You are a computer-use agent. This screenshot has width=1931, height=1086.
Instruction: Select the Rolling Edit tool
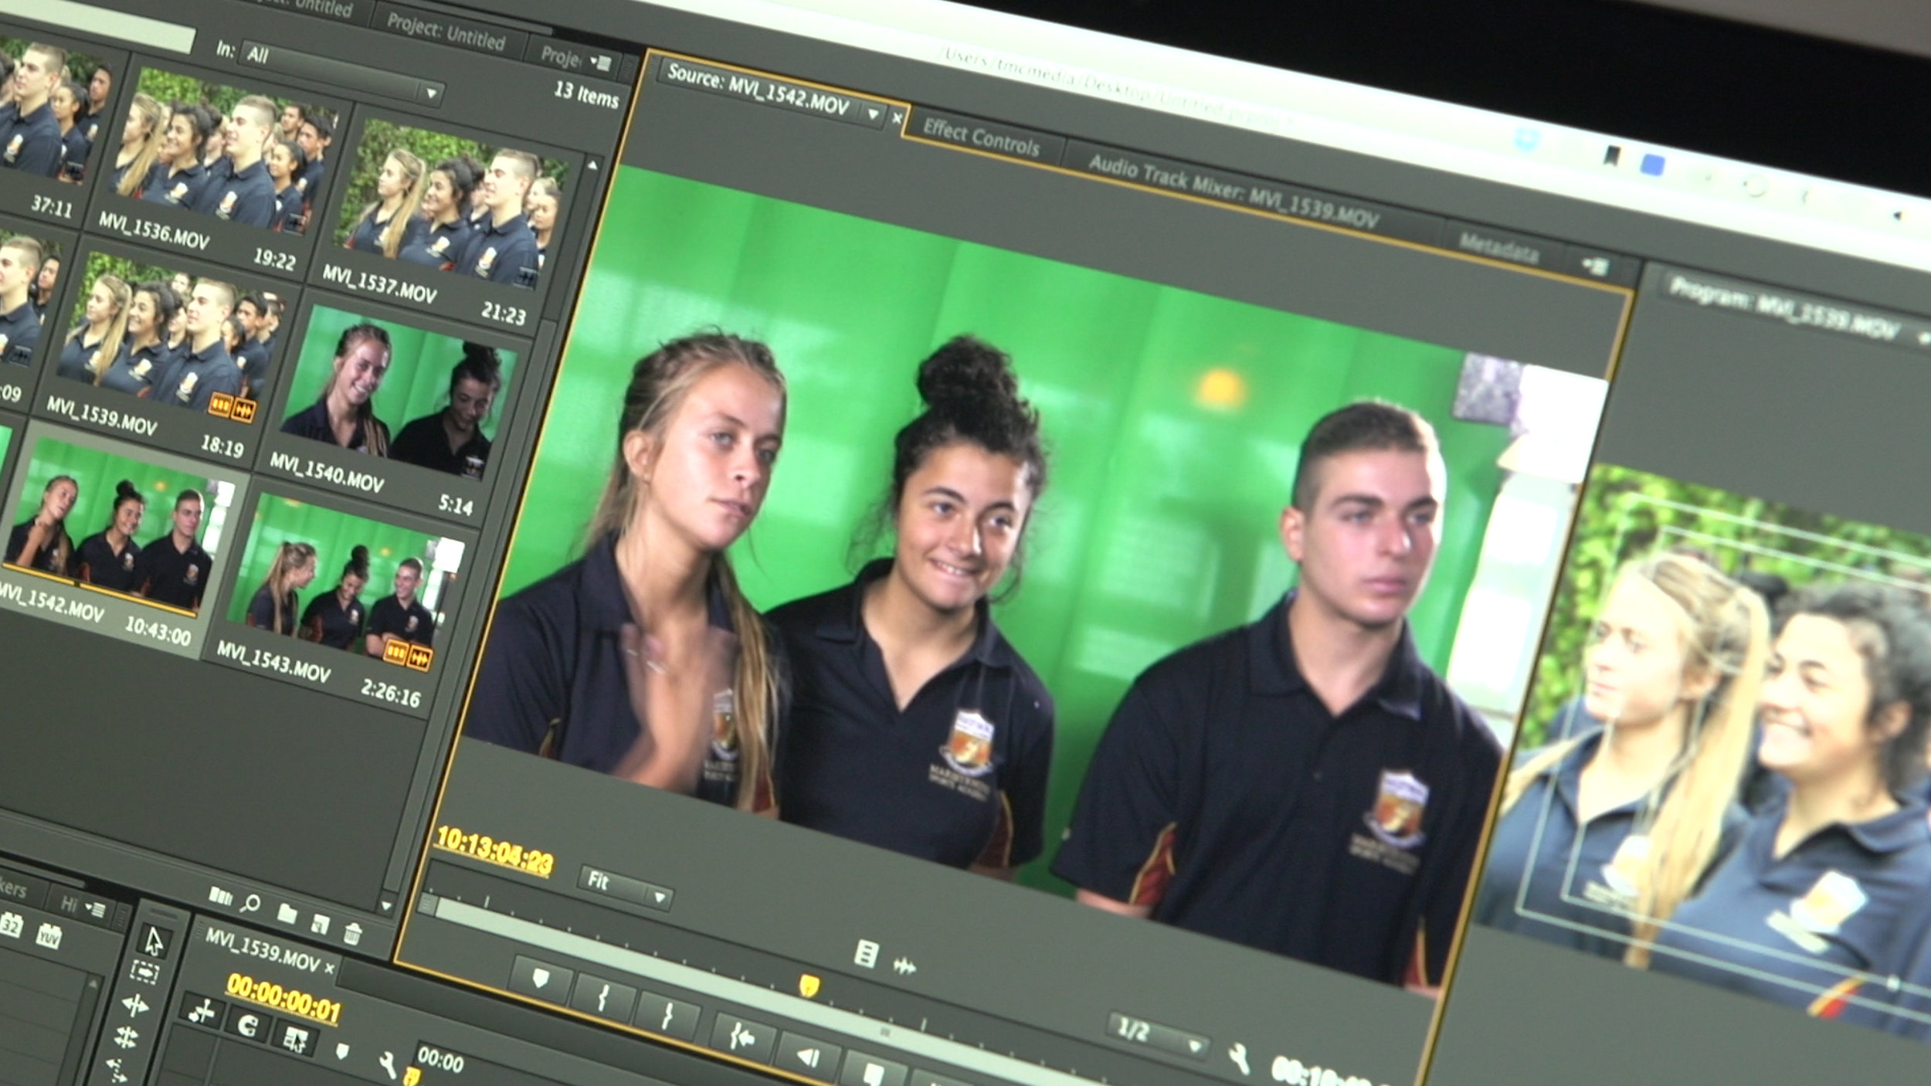point(126,1037)
